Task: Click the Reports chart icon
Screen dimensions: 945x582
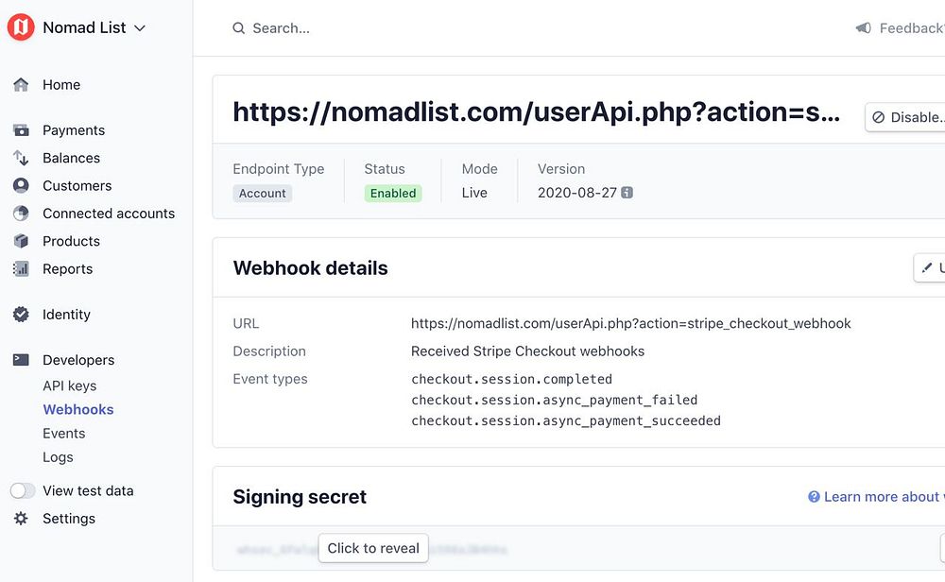Action: click(21, 269)
